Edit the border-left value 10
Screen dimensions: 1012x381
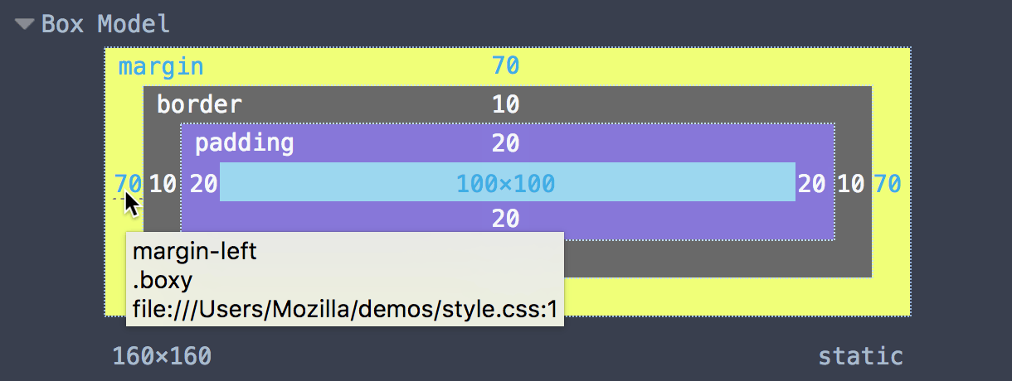pyautogui.click(x=163, y=183)
